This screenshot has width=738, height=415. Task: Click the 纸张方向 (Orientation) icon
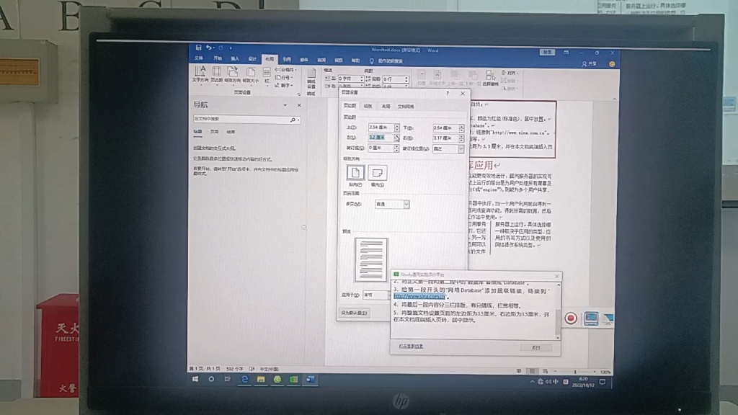[x=233, y=76]
